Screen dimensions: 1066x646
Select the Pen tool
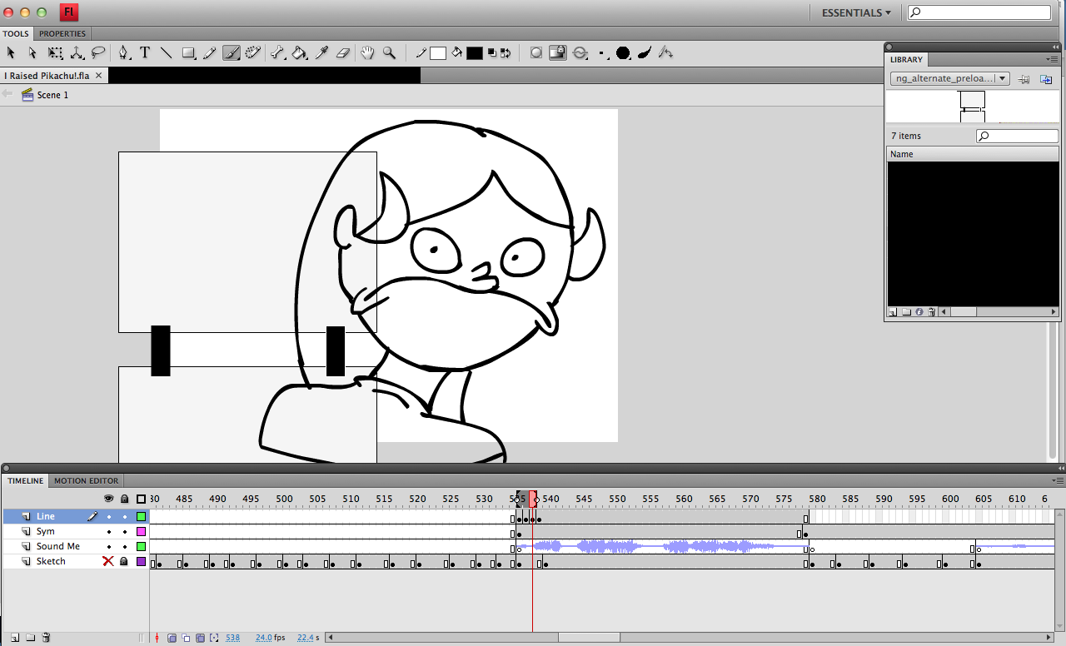pos(123,53)
